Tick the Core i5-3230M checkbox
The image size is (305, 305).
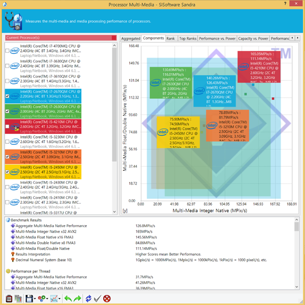point(8,142)
